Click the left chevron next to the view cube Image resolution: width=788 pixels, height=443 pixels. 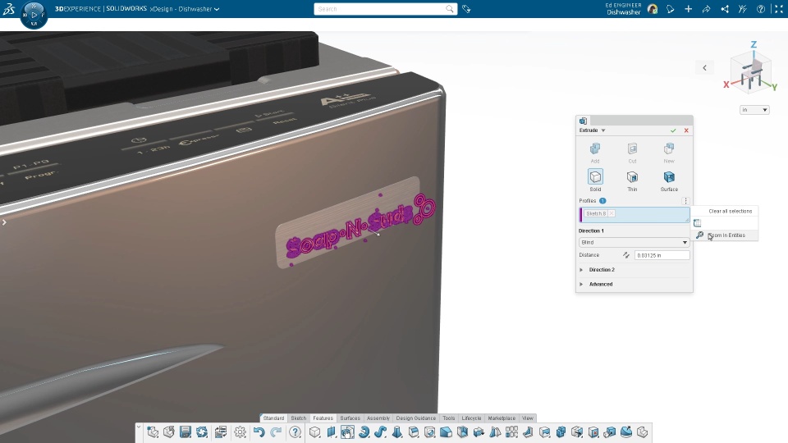point(704,68)
